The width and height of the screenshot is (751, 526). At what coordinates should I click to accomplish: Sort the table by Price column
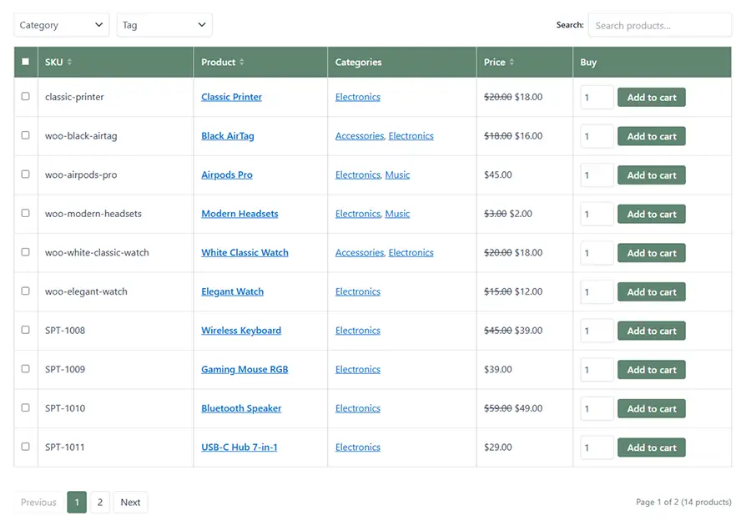[499, 63]
